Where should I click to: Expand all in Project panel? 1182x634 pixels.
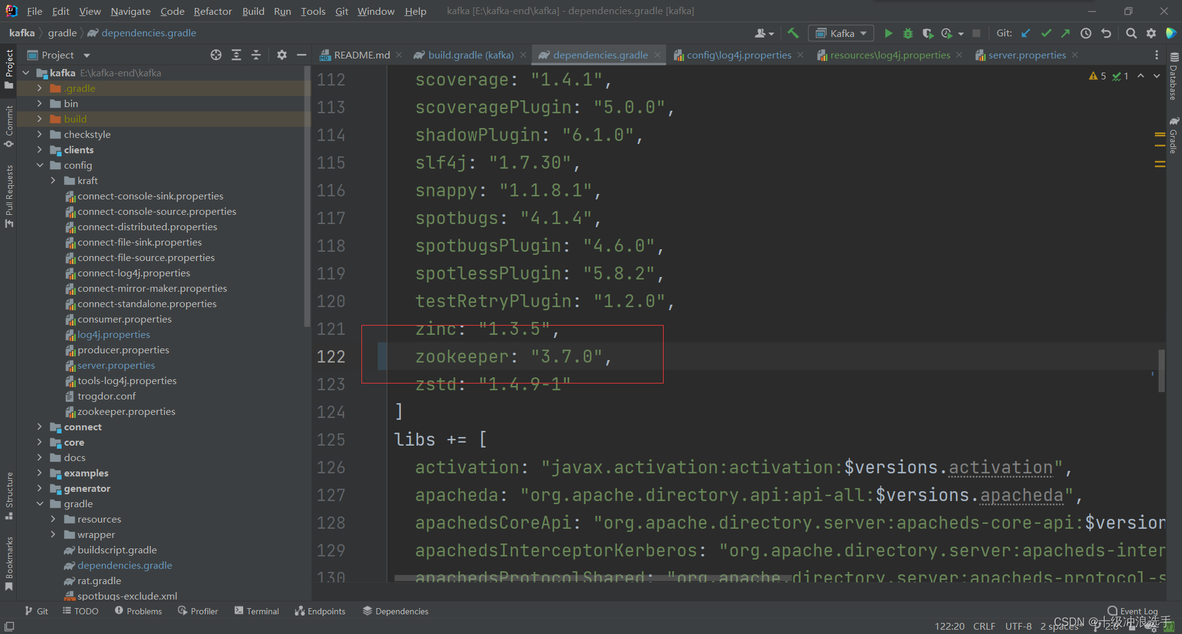click(x=236, y=55)
